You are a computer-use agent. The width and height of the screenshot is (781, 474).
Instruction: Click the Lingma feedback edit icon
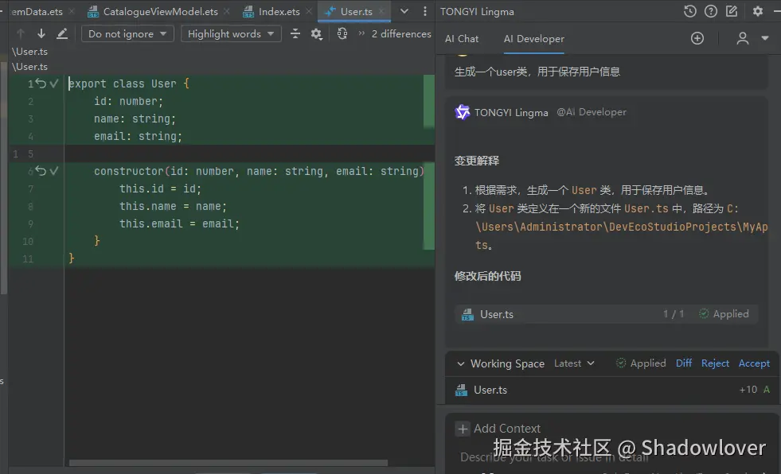click(x=731, y=11)
